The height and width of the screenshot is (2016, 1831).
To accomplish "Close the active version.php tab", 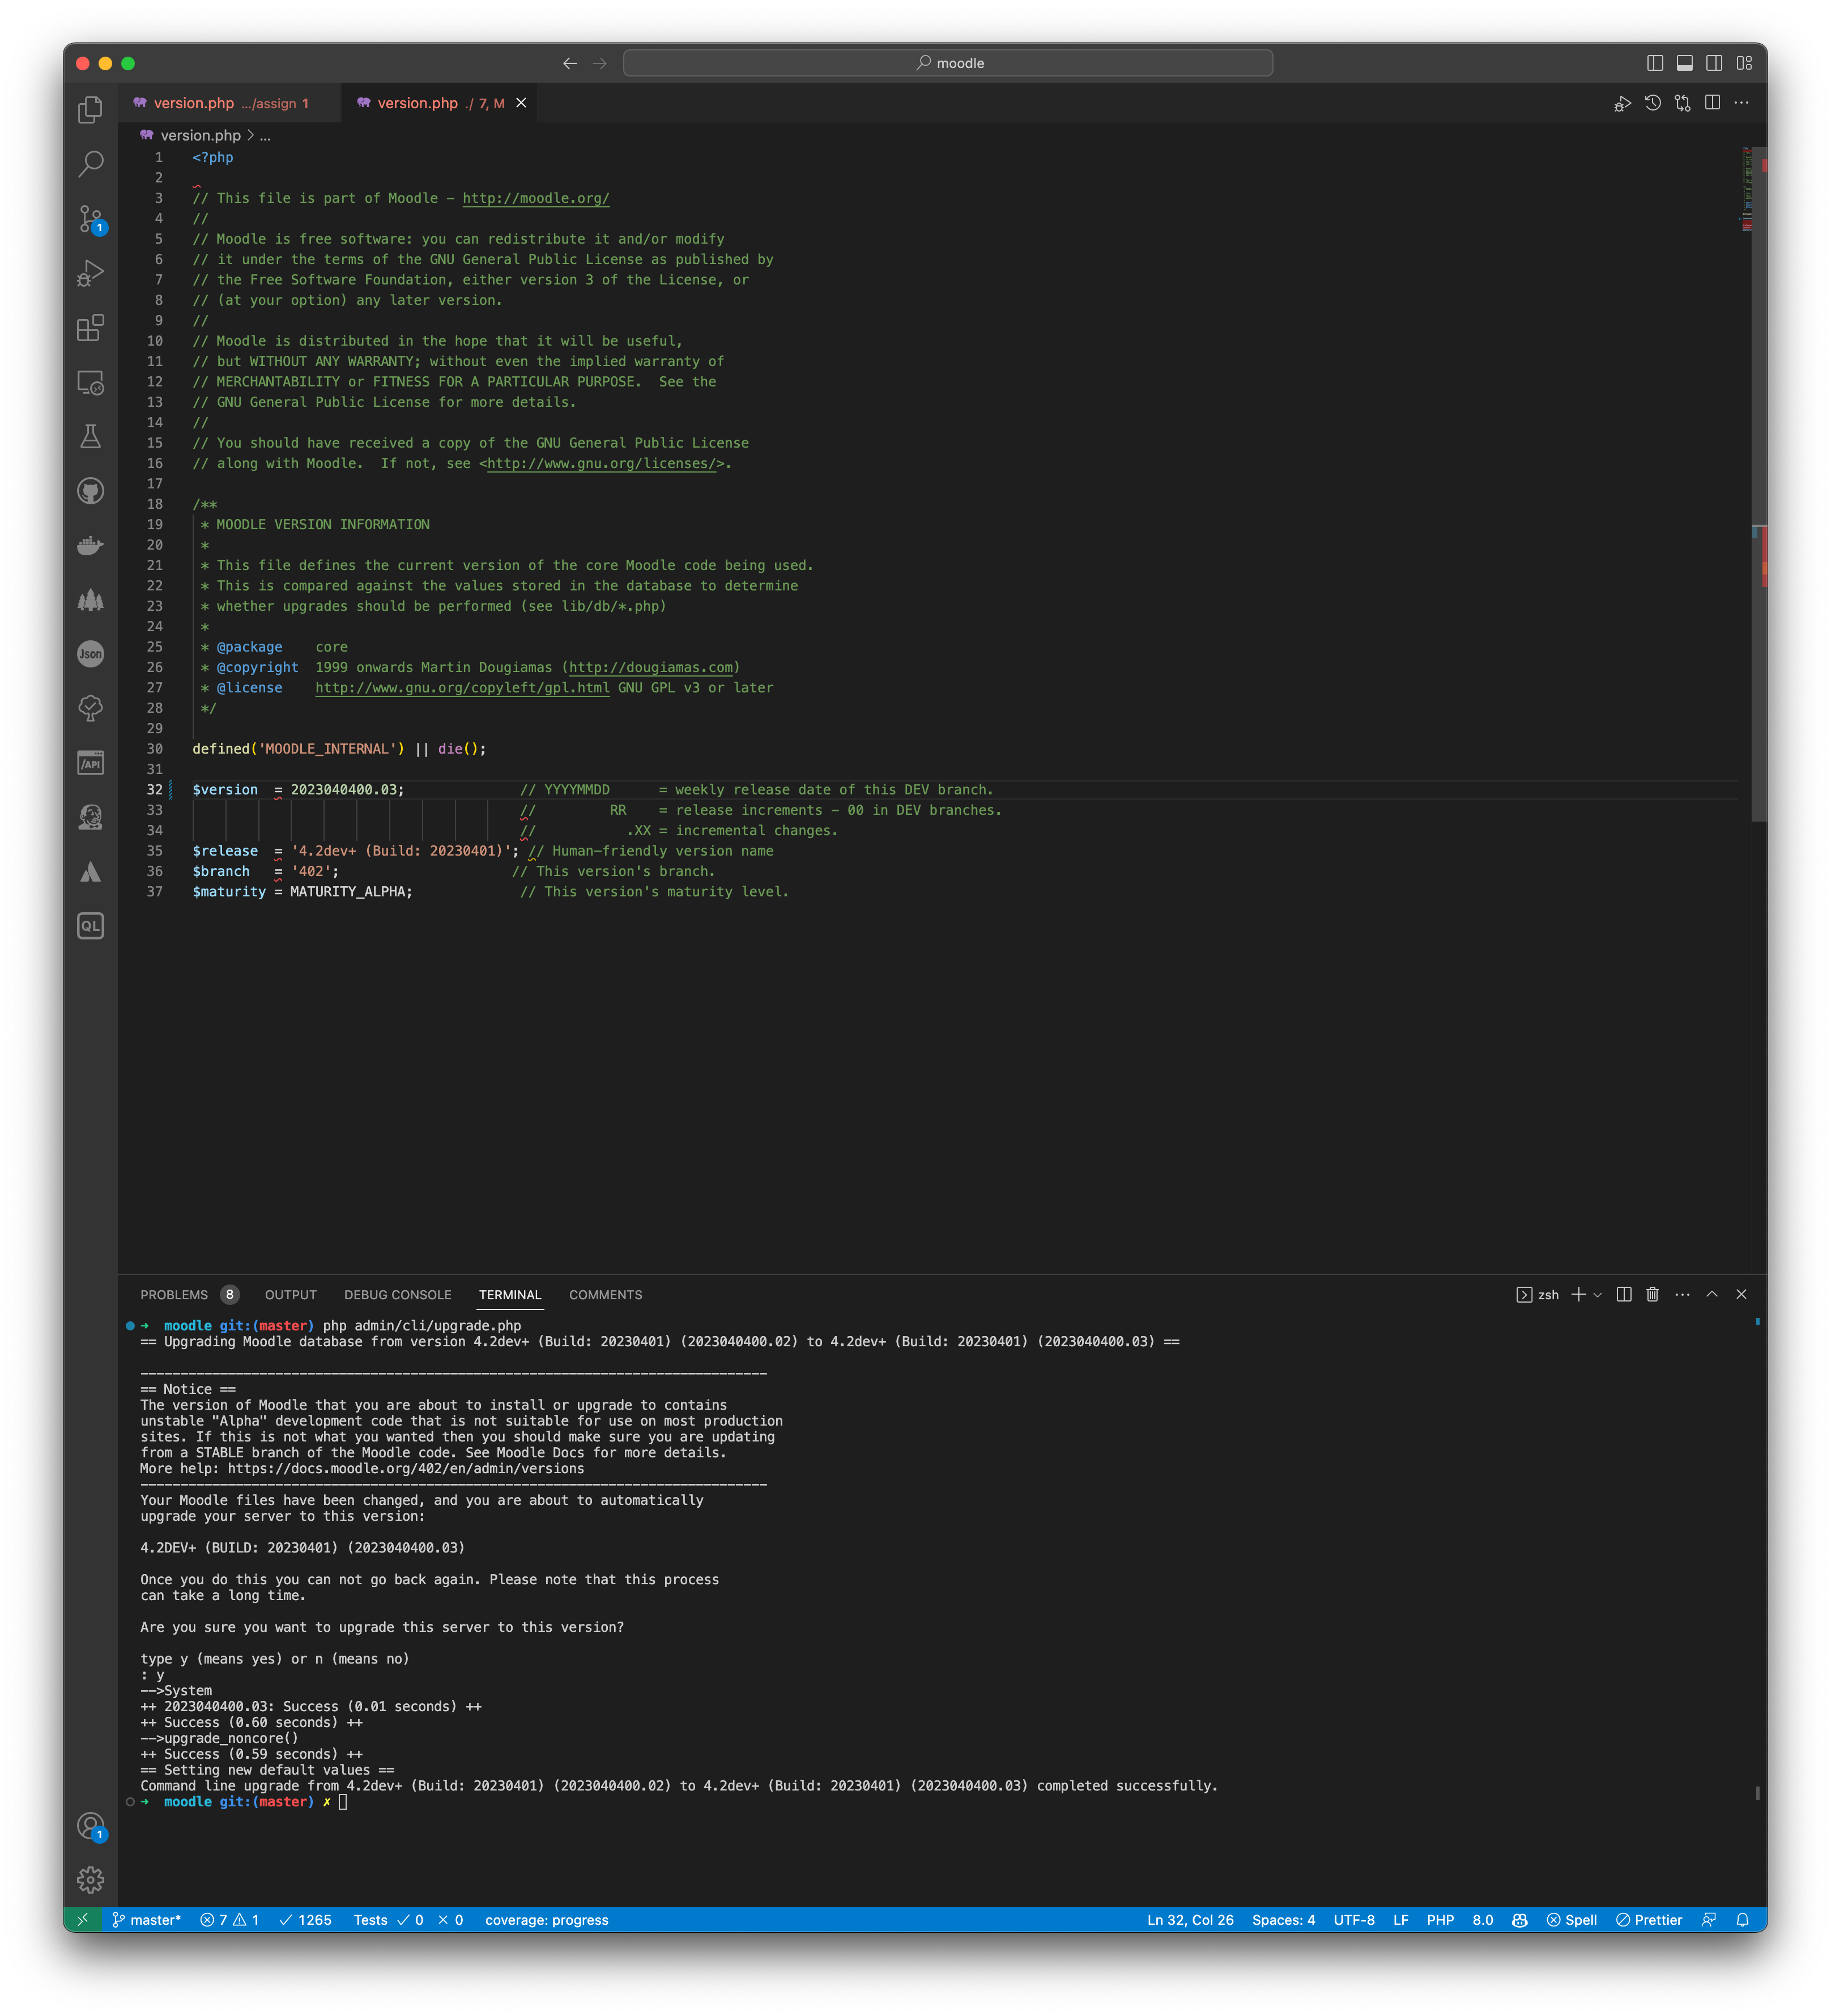I will (521, 103).
